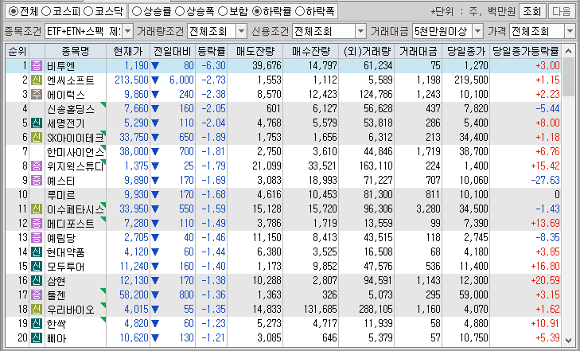580x351 pixels.
Task: Click the 신 badge next to 이수페타시스
Action: (x=37, y=209)
